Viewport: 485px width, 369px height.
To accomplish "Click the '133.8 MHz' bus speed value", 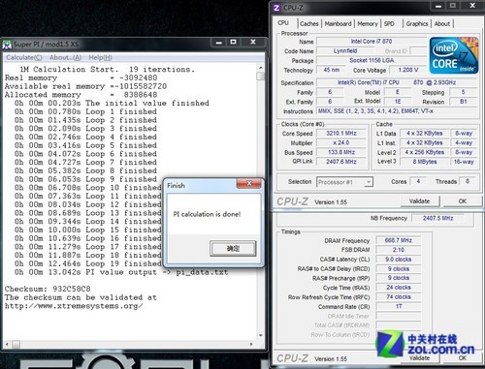I will 341,152.
